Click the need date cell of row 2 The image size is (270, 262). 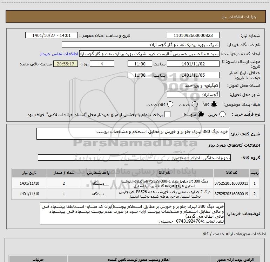tap(29, 194)
